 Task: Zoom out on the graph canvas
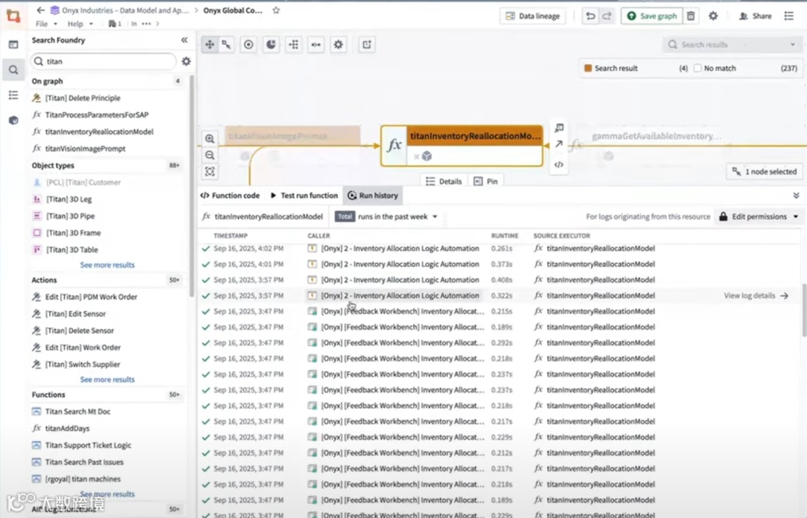209,155
